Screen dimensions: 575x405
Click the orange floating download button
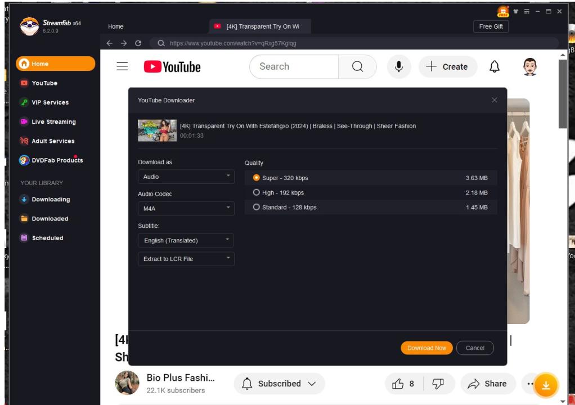pos(546,385)
